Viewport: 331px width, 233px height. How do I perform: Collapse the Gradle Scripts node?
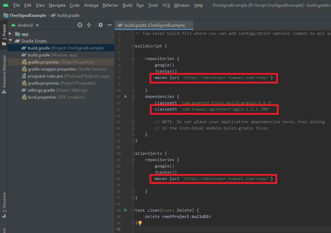[10, 41]
